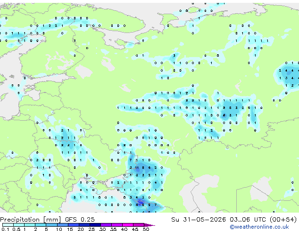Click legend label '30'

coord(103,229)
